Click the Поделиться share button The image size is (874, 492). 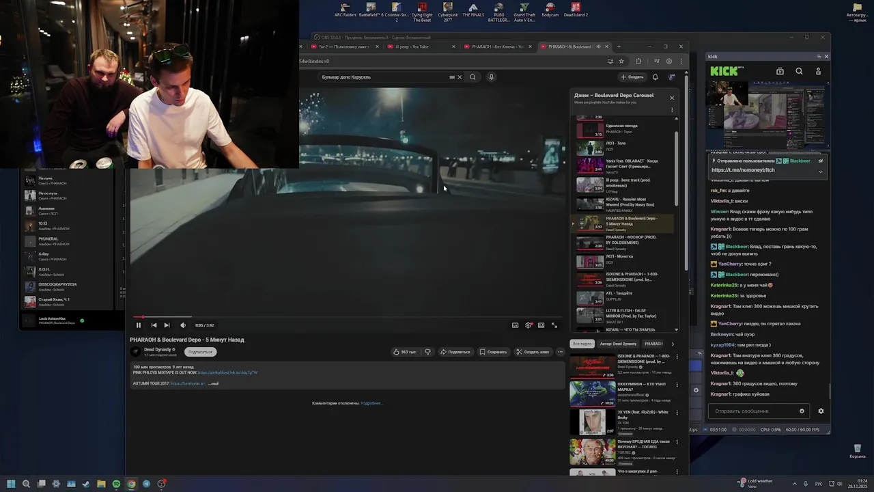[x=455, y=352]
